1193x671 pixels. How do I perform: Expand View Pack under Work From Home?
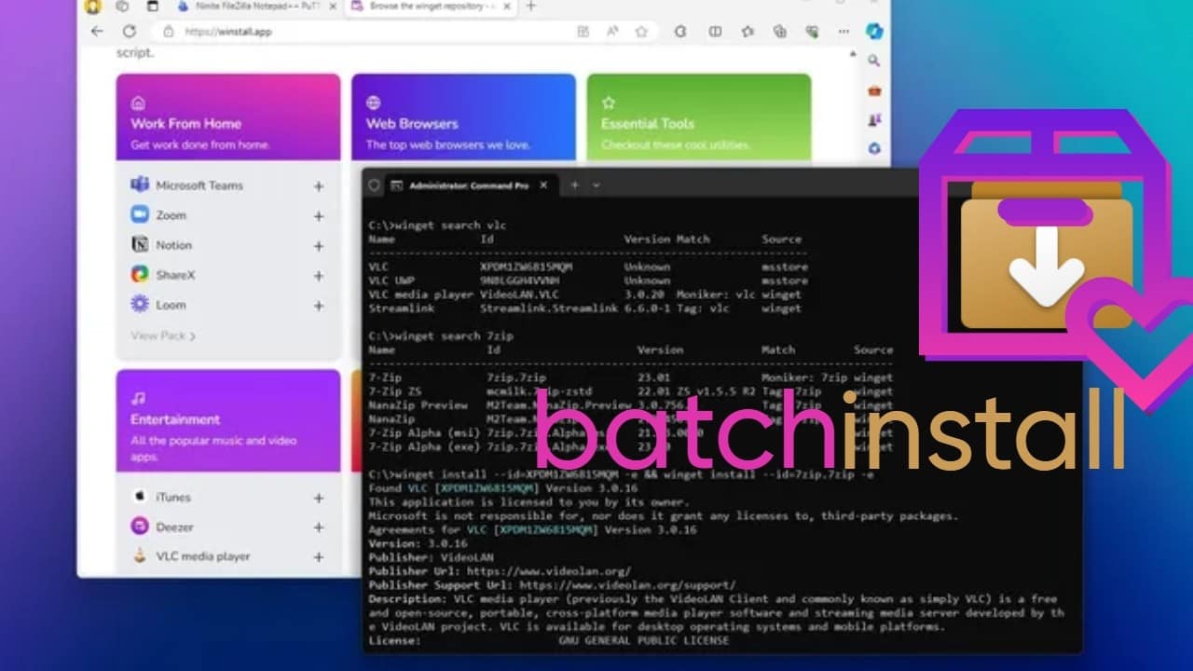pos(163,335)
